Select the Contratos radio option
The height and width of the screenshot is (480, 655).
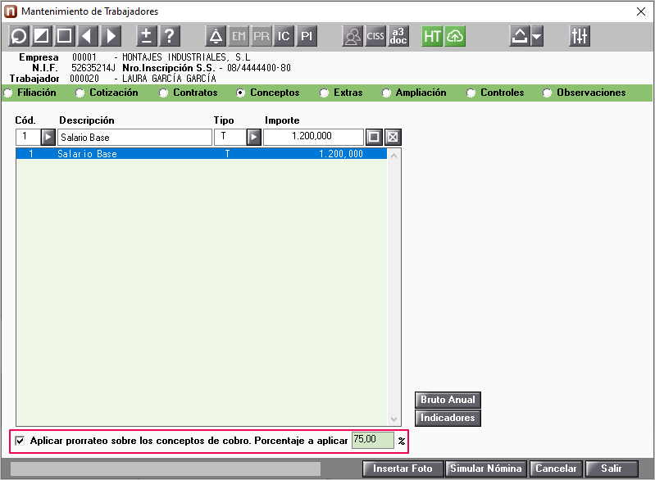pyautogui.click(x=164, y=93)
